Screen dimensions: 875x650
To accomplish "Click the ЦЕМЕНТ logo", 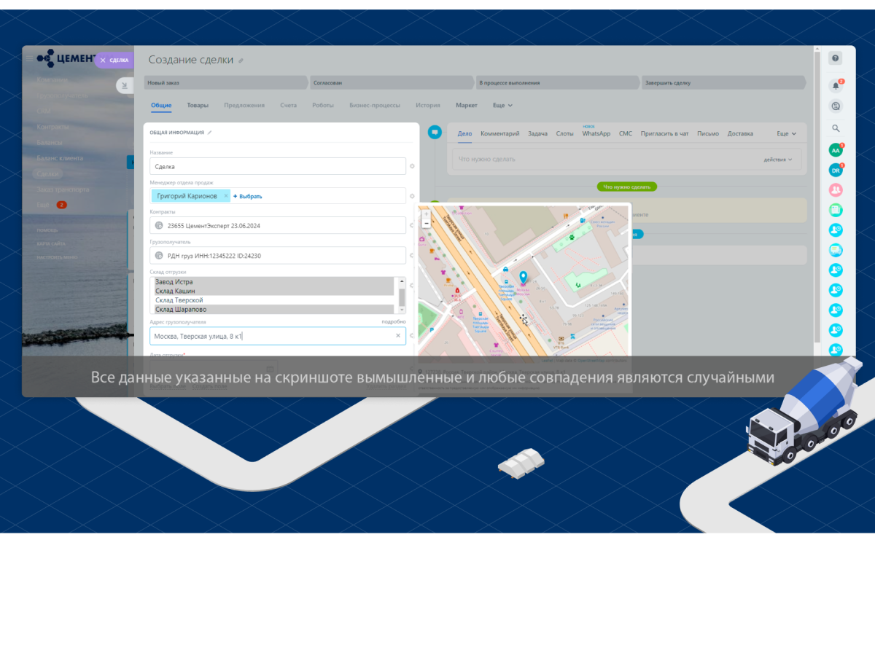I will [x=66, y=58].
